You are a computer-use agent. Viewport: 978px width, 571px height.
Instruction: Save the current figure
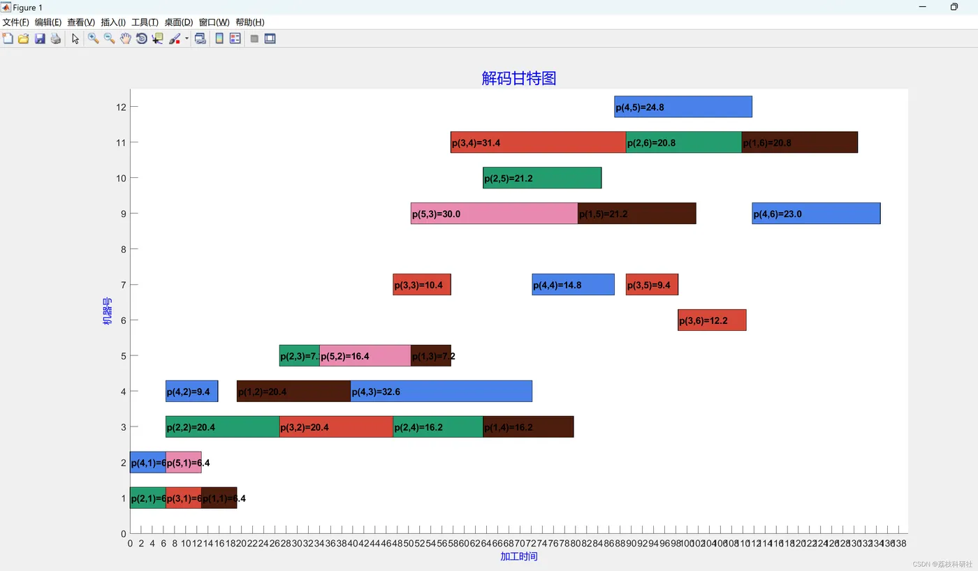40,38
